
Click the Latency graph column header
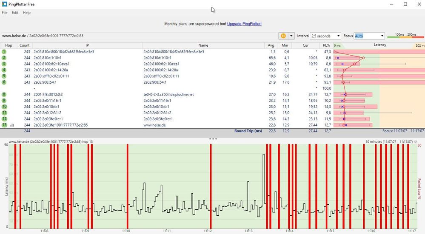point(380,45)
